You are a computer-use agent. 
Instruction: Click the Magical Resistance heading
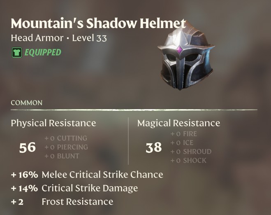pyautogui.click(x=179, y=123)
